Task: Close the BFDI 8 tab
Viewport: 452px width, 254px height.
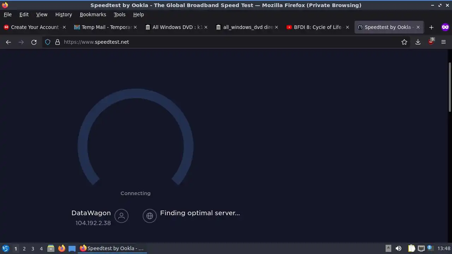Action: pyautogui.click(x=347, y=27)
